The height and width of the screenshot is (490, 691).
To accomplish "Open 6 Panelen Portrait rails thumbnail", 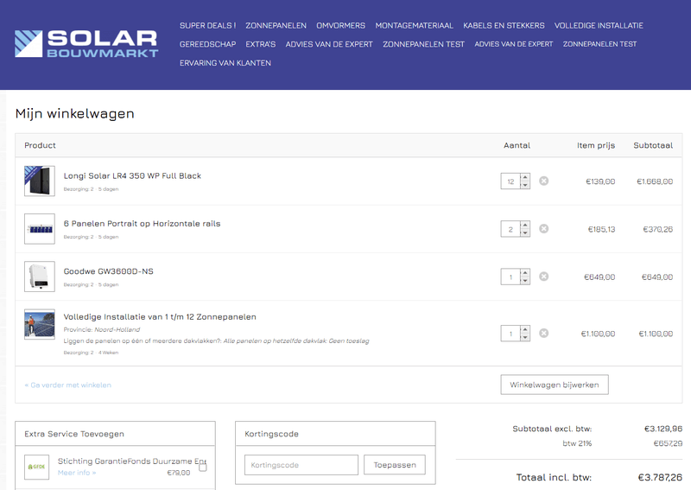I will [x=40, y=229].
